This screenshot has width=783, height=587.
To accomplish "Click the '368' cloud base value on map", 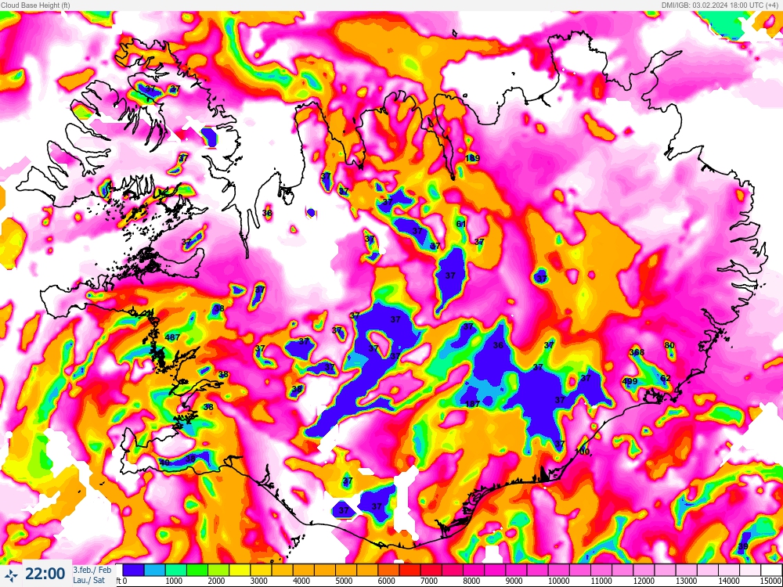I will 637,352.
